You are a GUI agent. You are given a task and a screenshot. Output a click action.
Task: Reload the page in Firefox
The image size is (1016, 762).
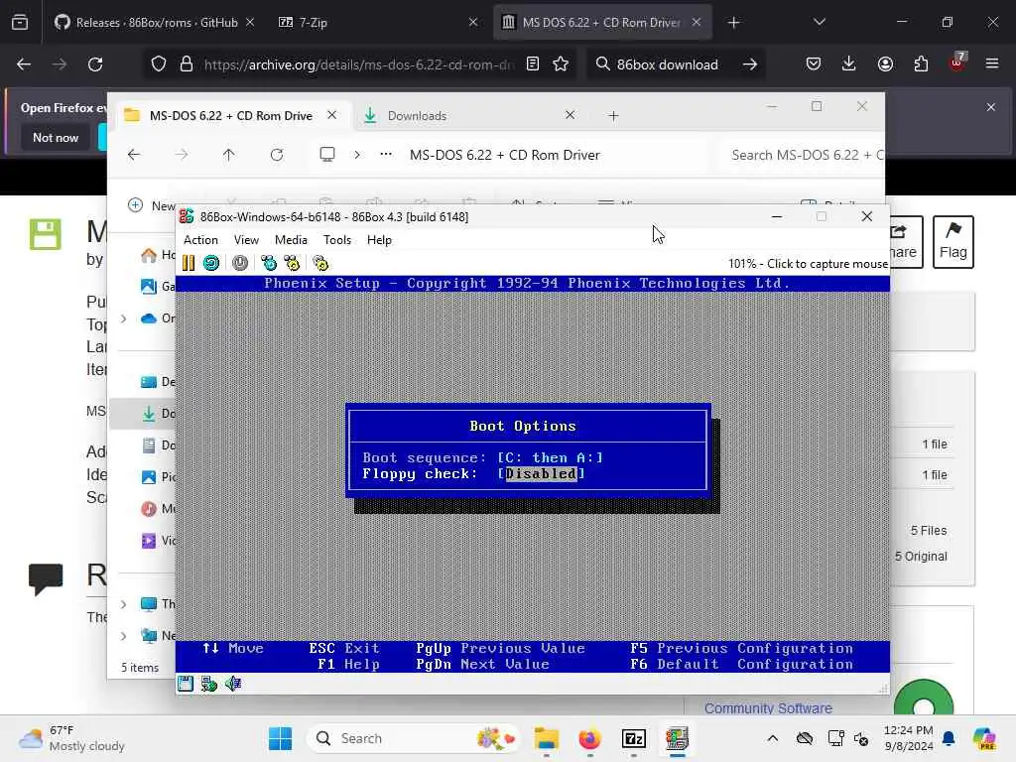click(95, 64)
